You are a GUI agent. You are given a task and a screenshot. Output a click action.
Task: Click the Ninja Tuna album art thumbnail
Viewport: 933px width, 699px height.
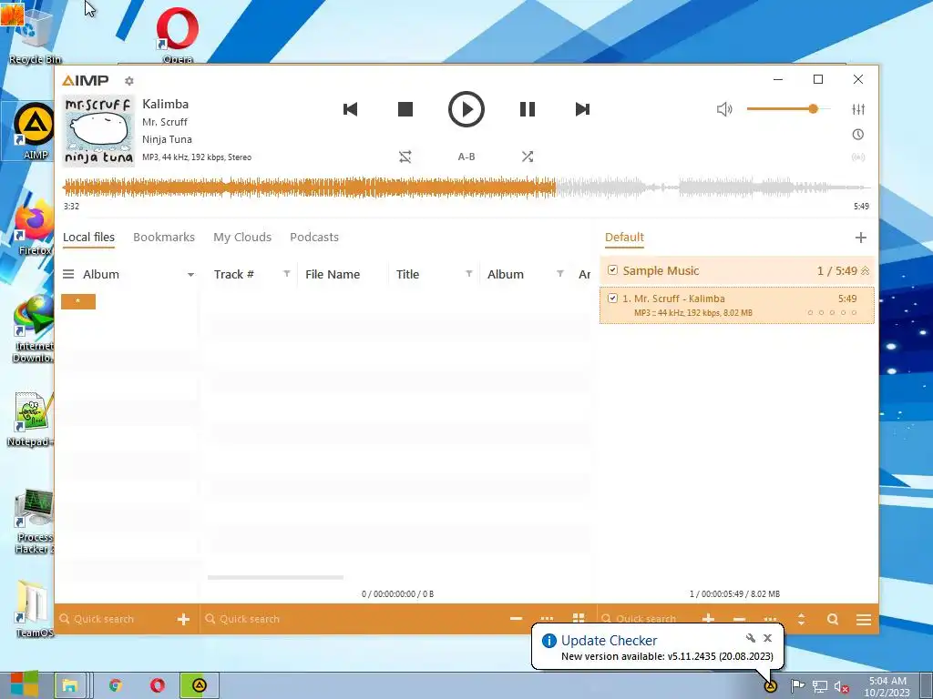(x=98, y=131)
